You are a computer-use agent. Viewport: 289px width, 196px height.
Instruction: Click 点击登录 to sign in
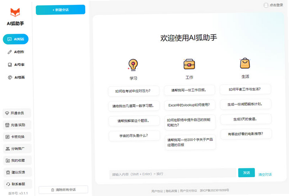coord(276,5)
